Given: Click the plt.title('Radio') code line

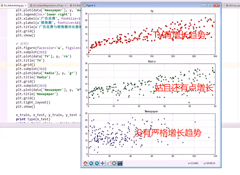Looking at the screenshot, I should (33, 77).
